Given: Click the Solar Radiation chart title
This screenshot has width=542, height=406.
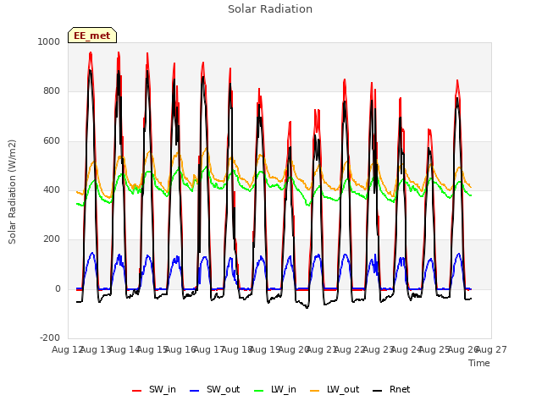Looking at the screenshot, I should [270, 9].
